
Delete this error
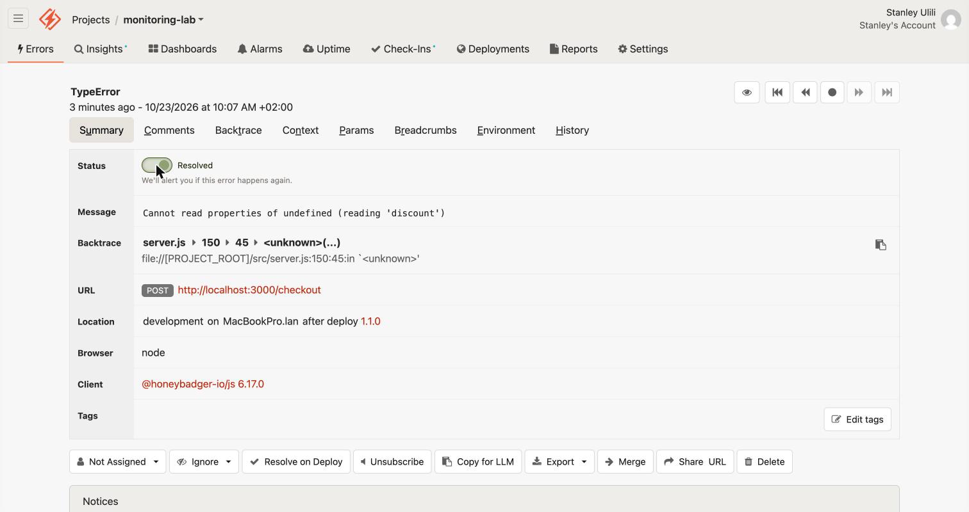point(765,461)
